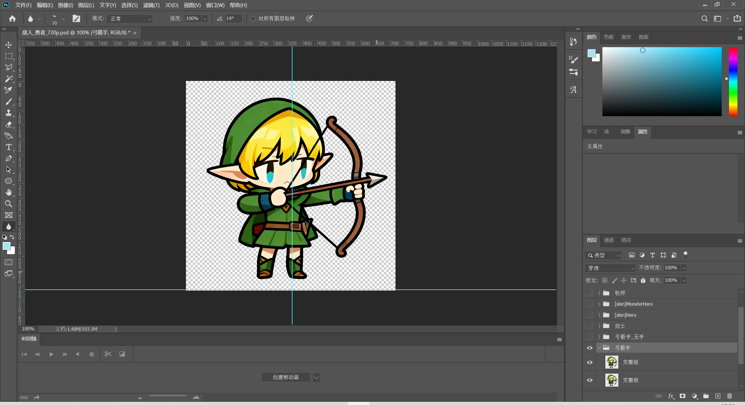Create a new layer group

[706, 396]
